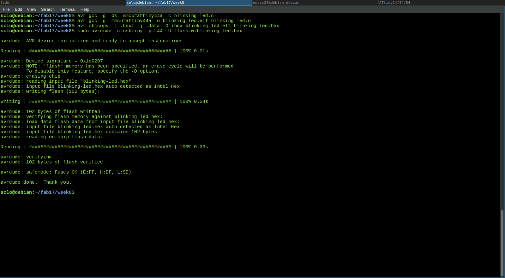
Task: Open the Help menu
Action: pyautogui.click(x=85, y=9)
